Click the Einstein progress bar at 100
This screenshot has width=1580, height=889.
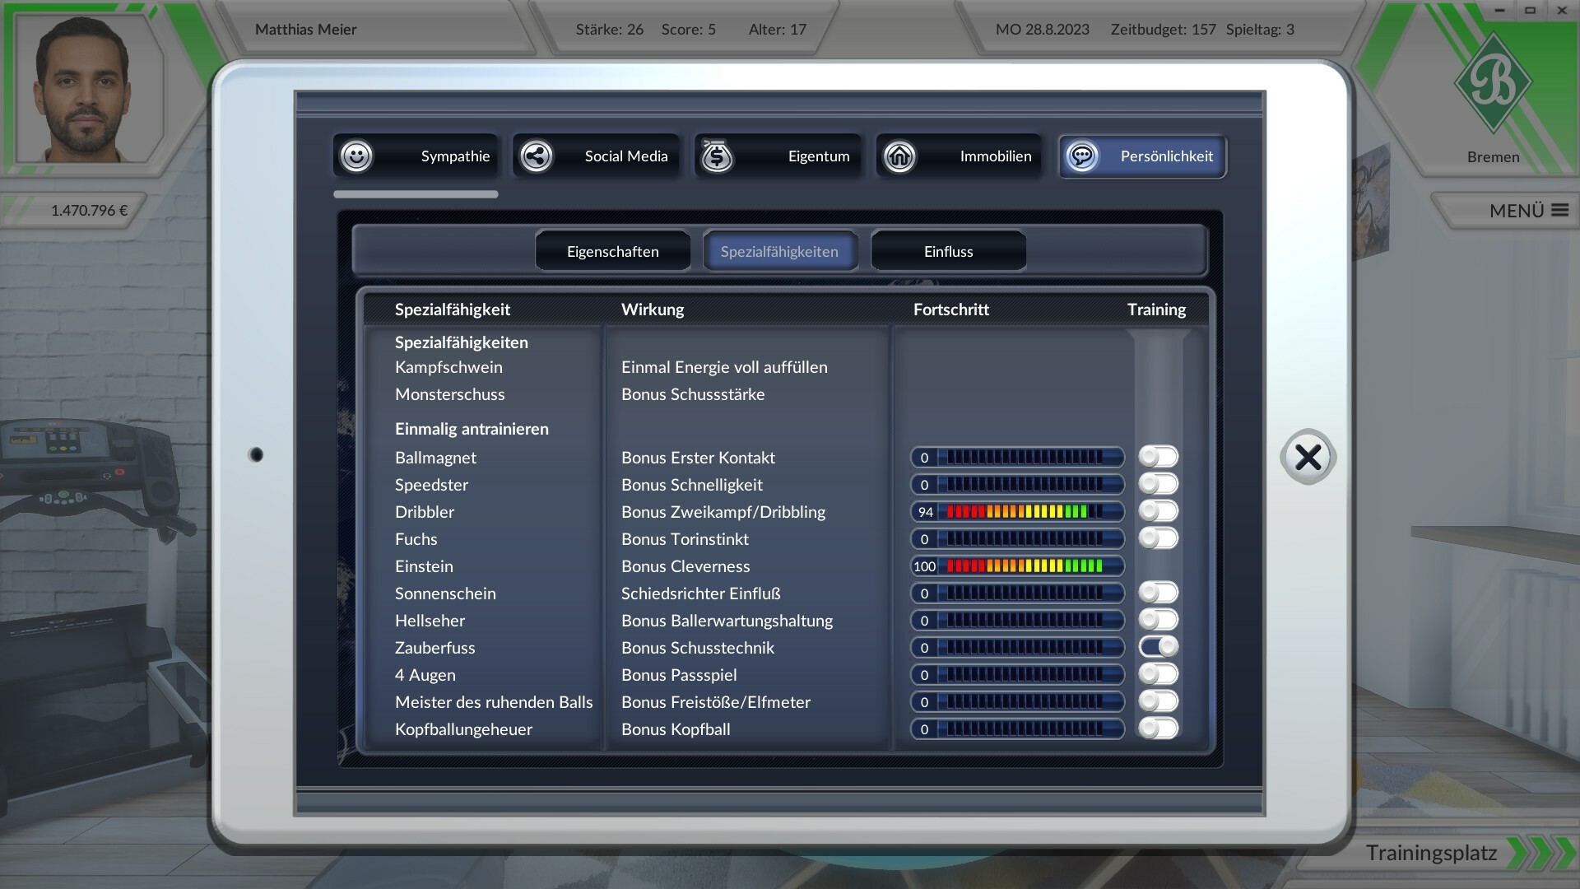click(1017, 566)
